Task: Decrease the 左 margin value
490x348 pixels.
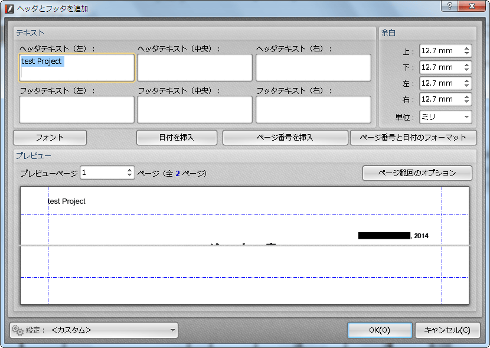Action: pos(466,85)
